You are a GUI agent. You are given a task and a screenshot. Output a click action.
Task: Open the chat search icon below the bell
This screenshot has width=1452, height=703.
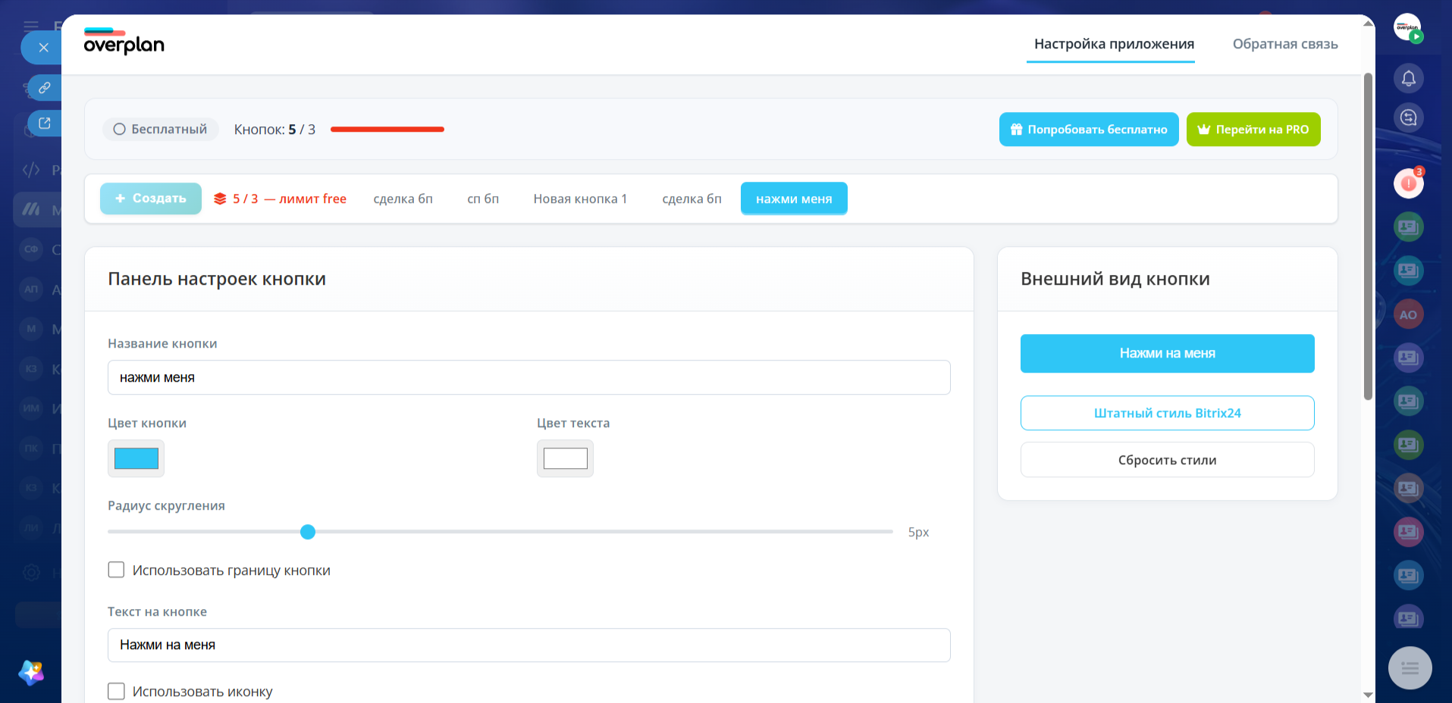(x=1408, y=117)
